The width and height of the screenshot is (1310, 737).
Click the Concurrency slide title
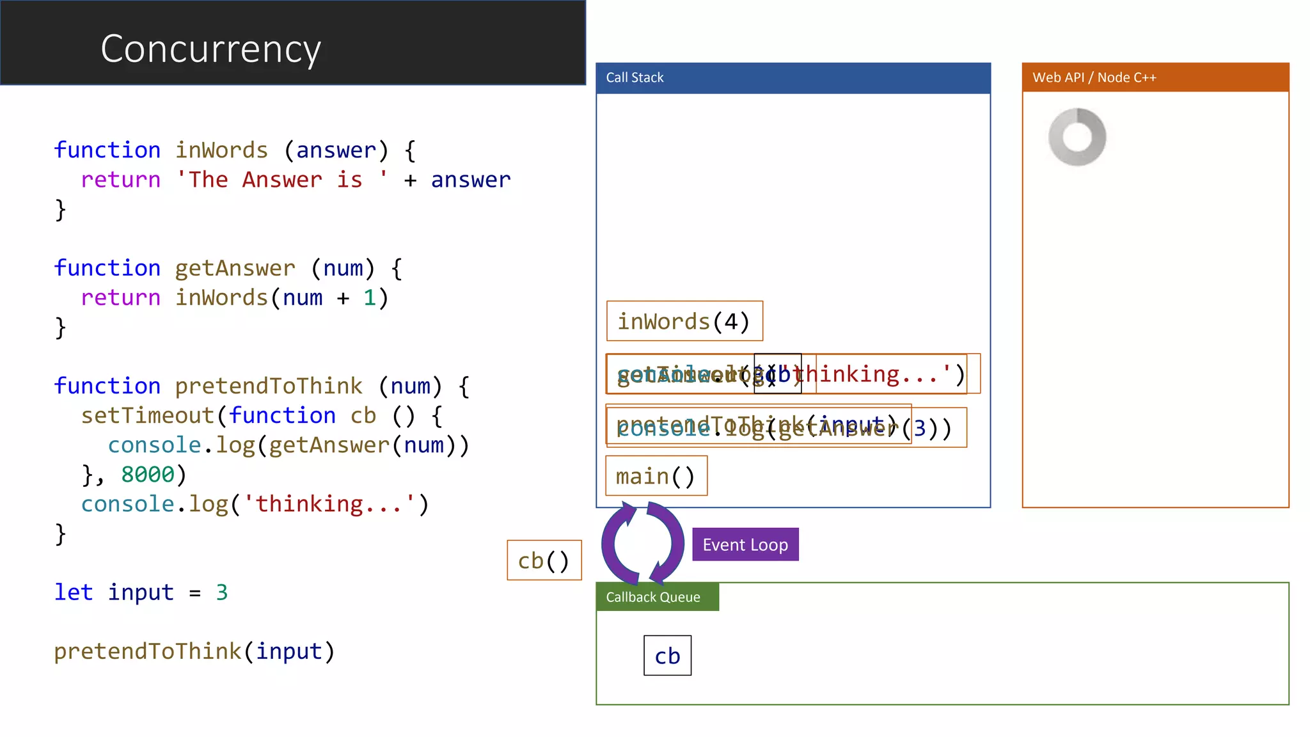[211, 49]
